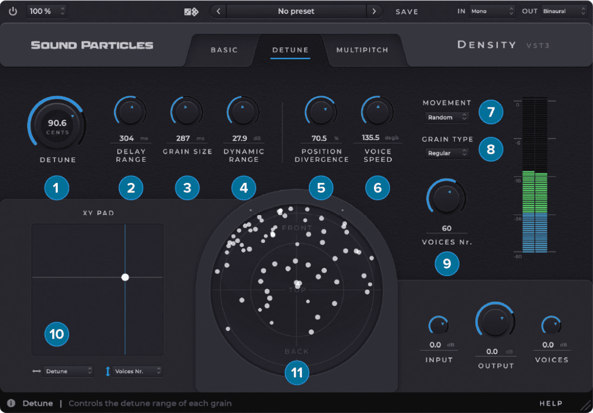
Task: Click the Voices Nr. knob
Action: (446, 198)
